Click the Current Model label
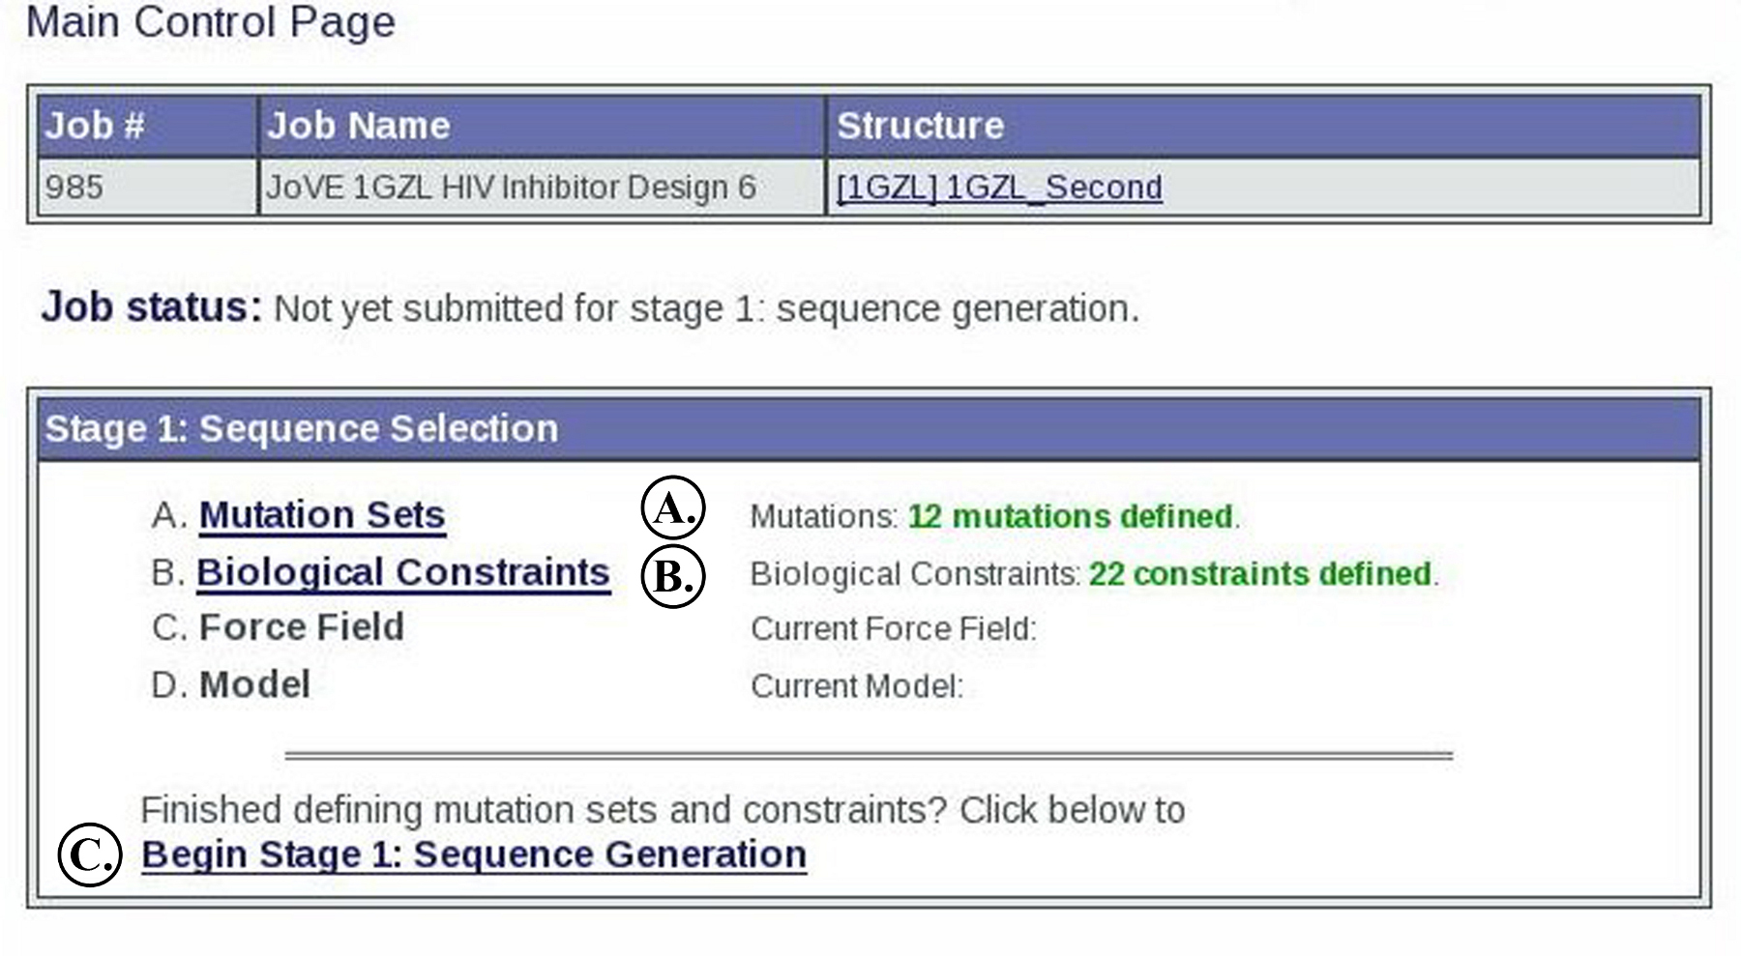Screen dimensions: 1741x956 click(856, 686)
